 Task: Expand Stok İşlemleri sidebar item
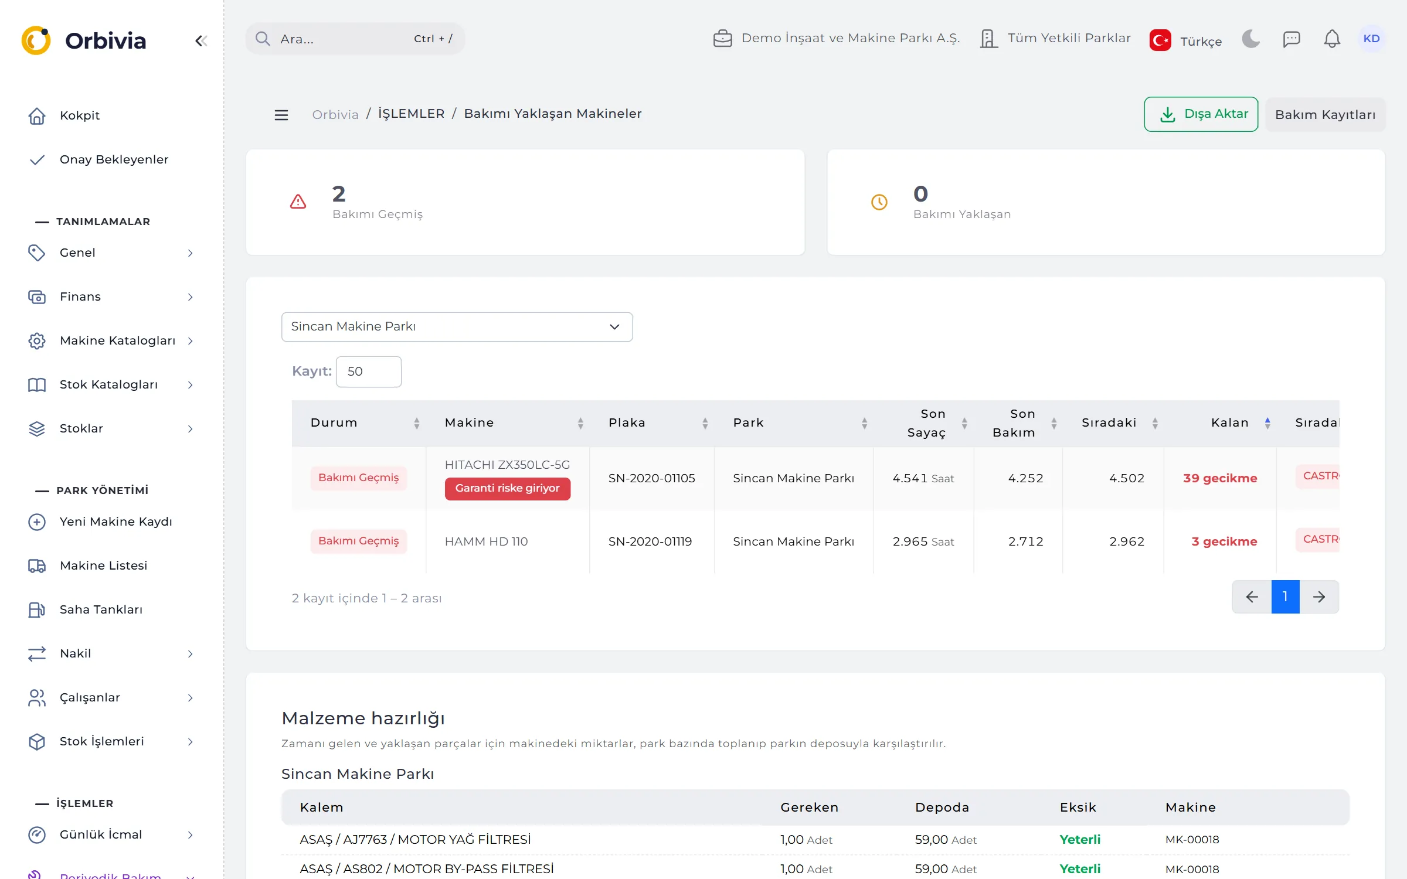pyautogui.click(x=111, y=741)
